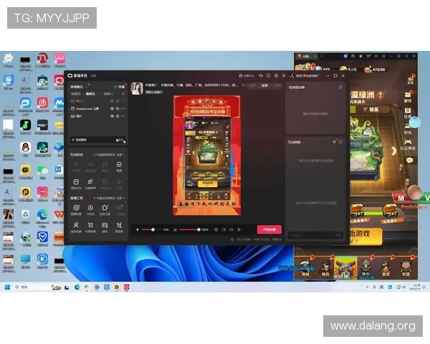Image resolution: width=430 pixels, height=344 pixels.
Task: Pop out the interactive messages panel
Action: point(340,142)
